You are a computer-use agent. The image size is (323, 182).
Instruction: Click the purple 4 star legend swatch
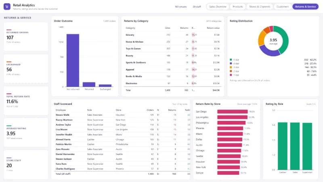click(231, 63)
